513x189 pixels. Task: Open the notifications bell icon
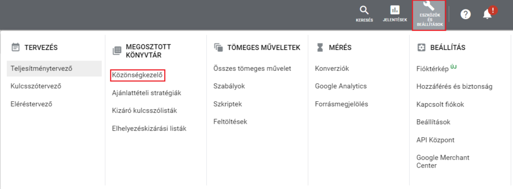pos(487,14)
